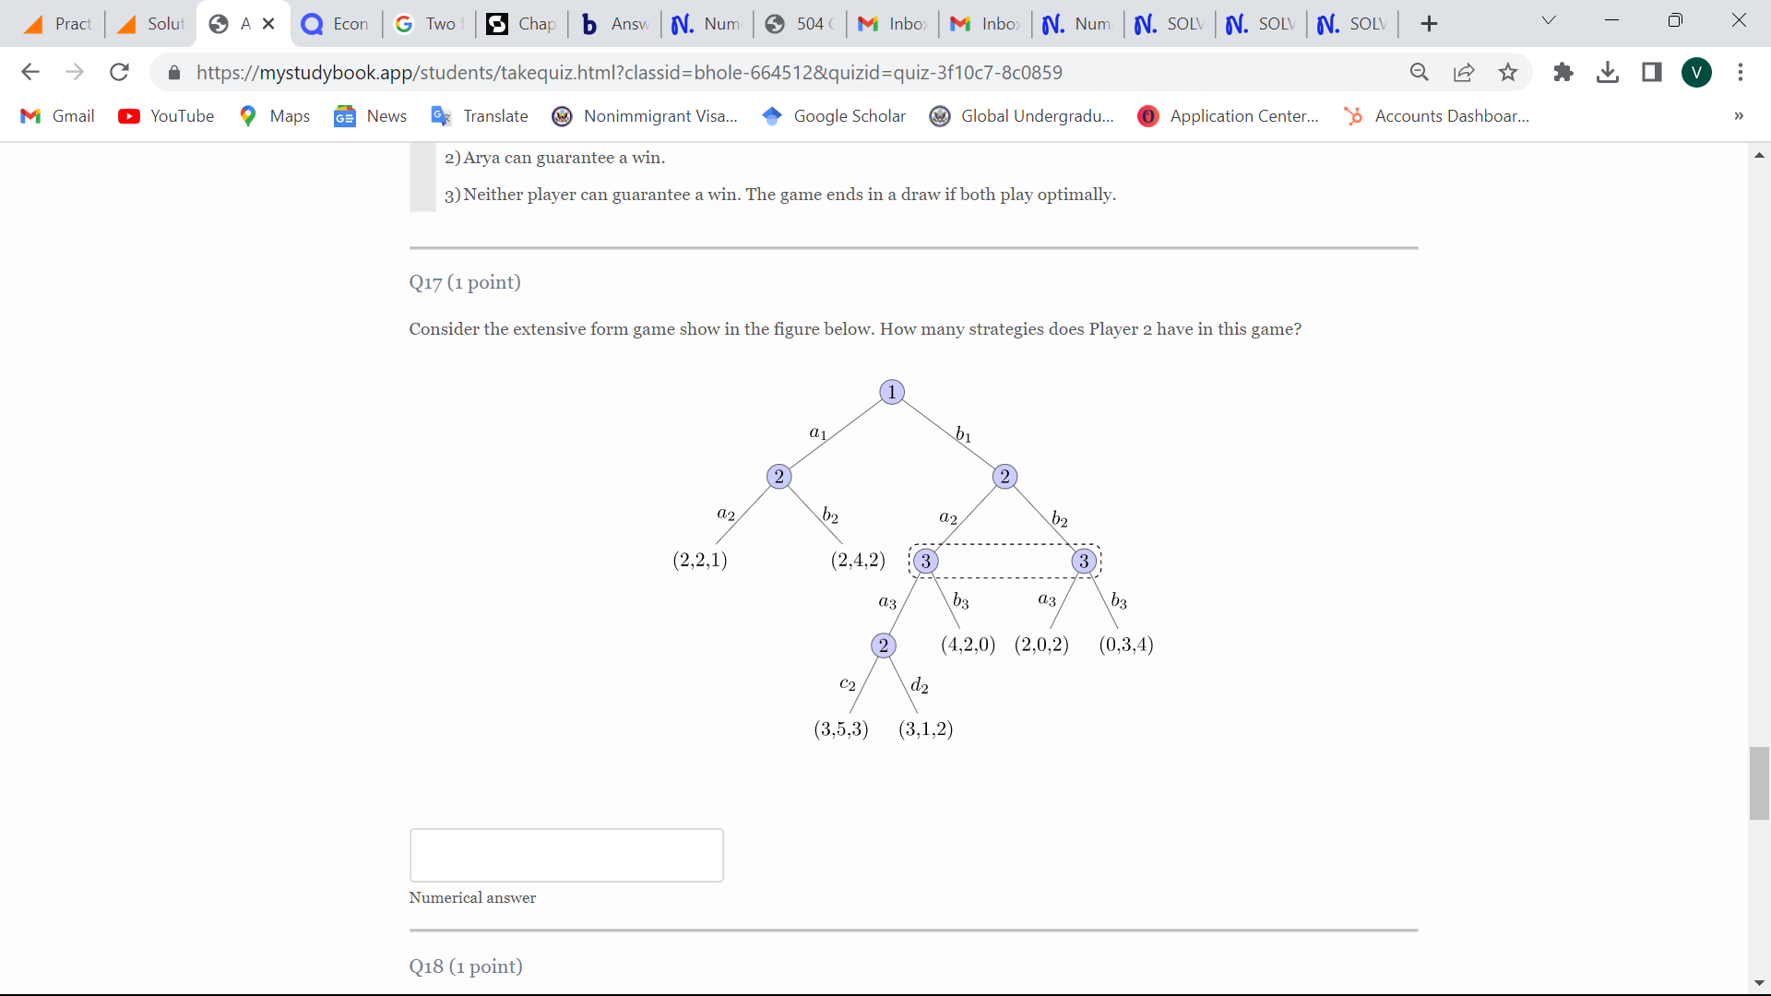Open Chrome's three-dot menu
Image resolution: width=1771 pixels, height=996 pixels.
point(1741,72)
